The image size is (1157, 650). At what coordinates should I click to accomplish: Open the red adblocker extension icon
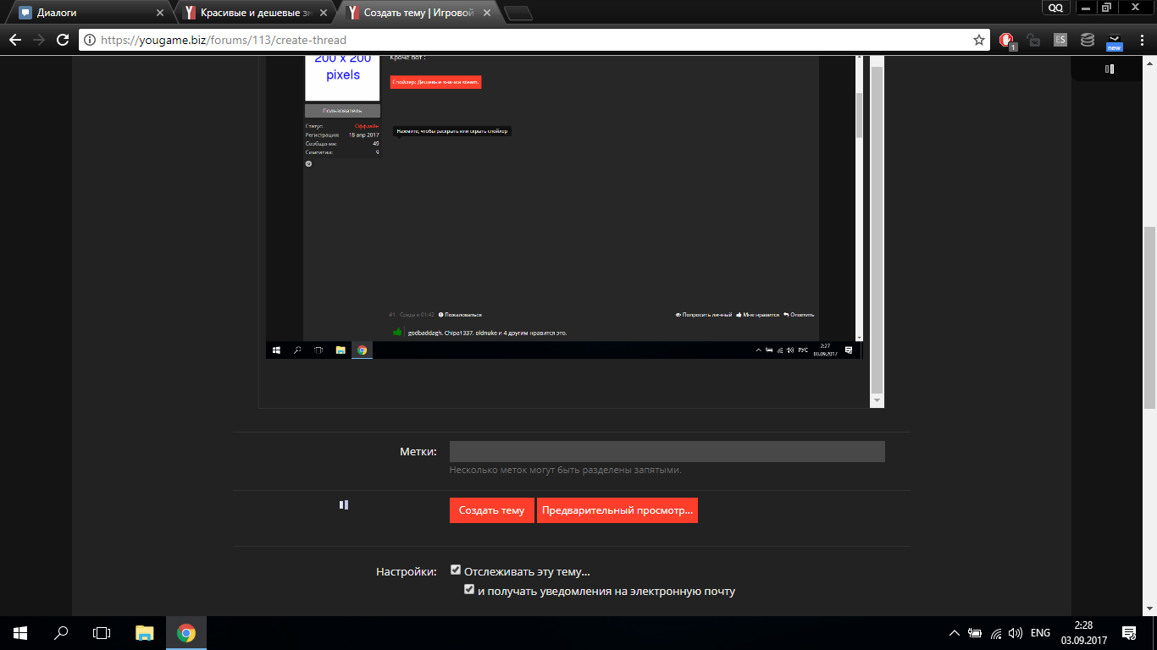coord(1006,40)
